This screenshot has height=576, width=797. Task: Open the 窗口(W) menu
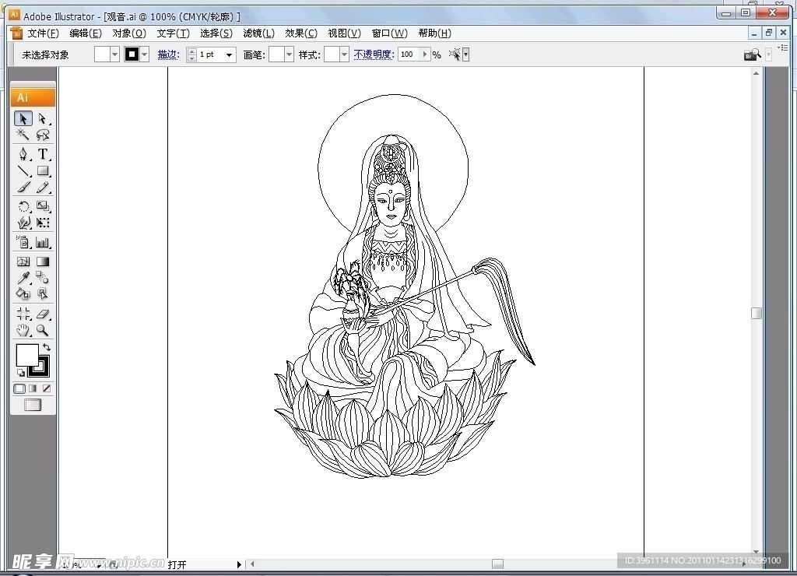click(x=389, y=33)
